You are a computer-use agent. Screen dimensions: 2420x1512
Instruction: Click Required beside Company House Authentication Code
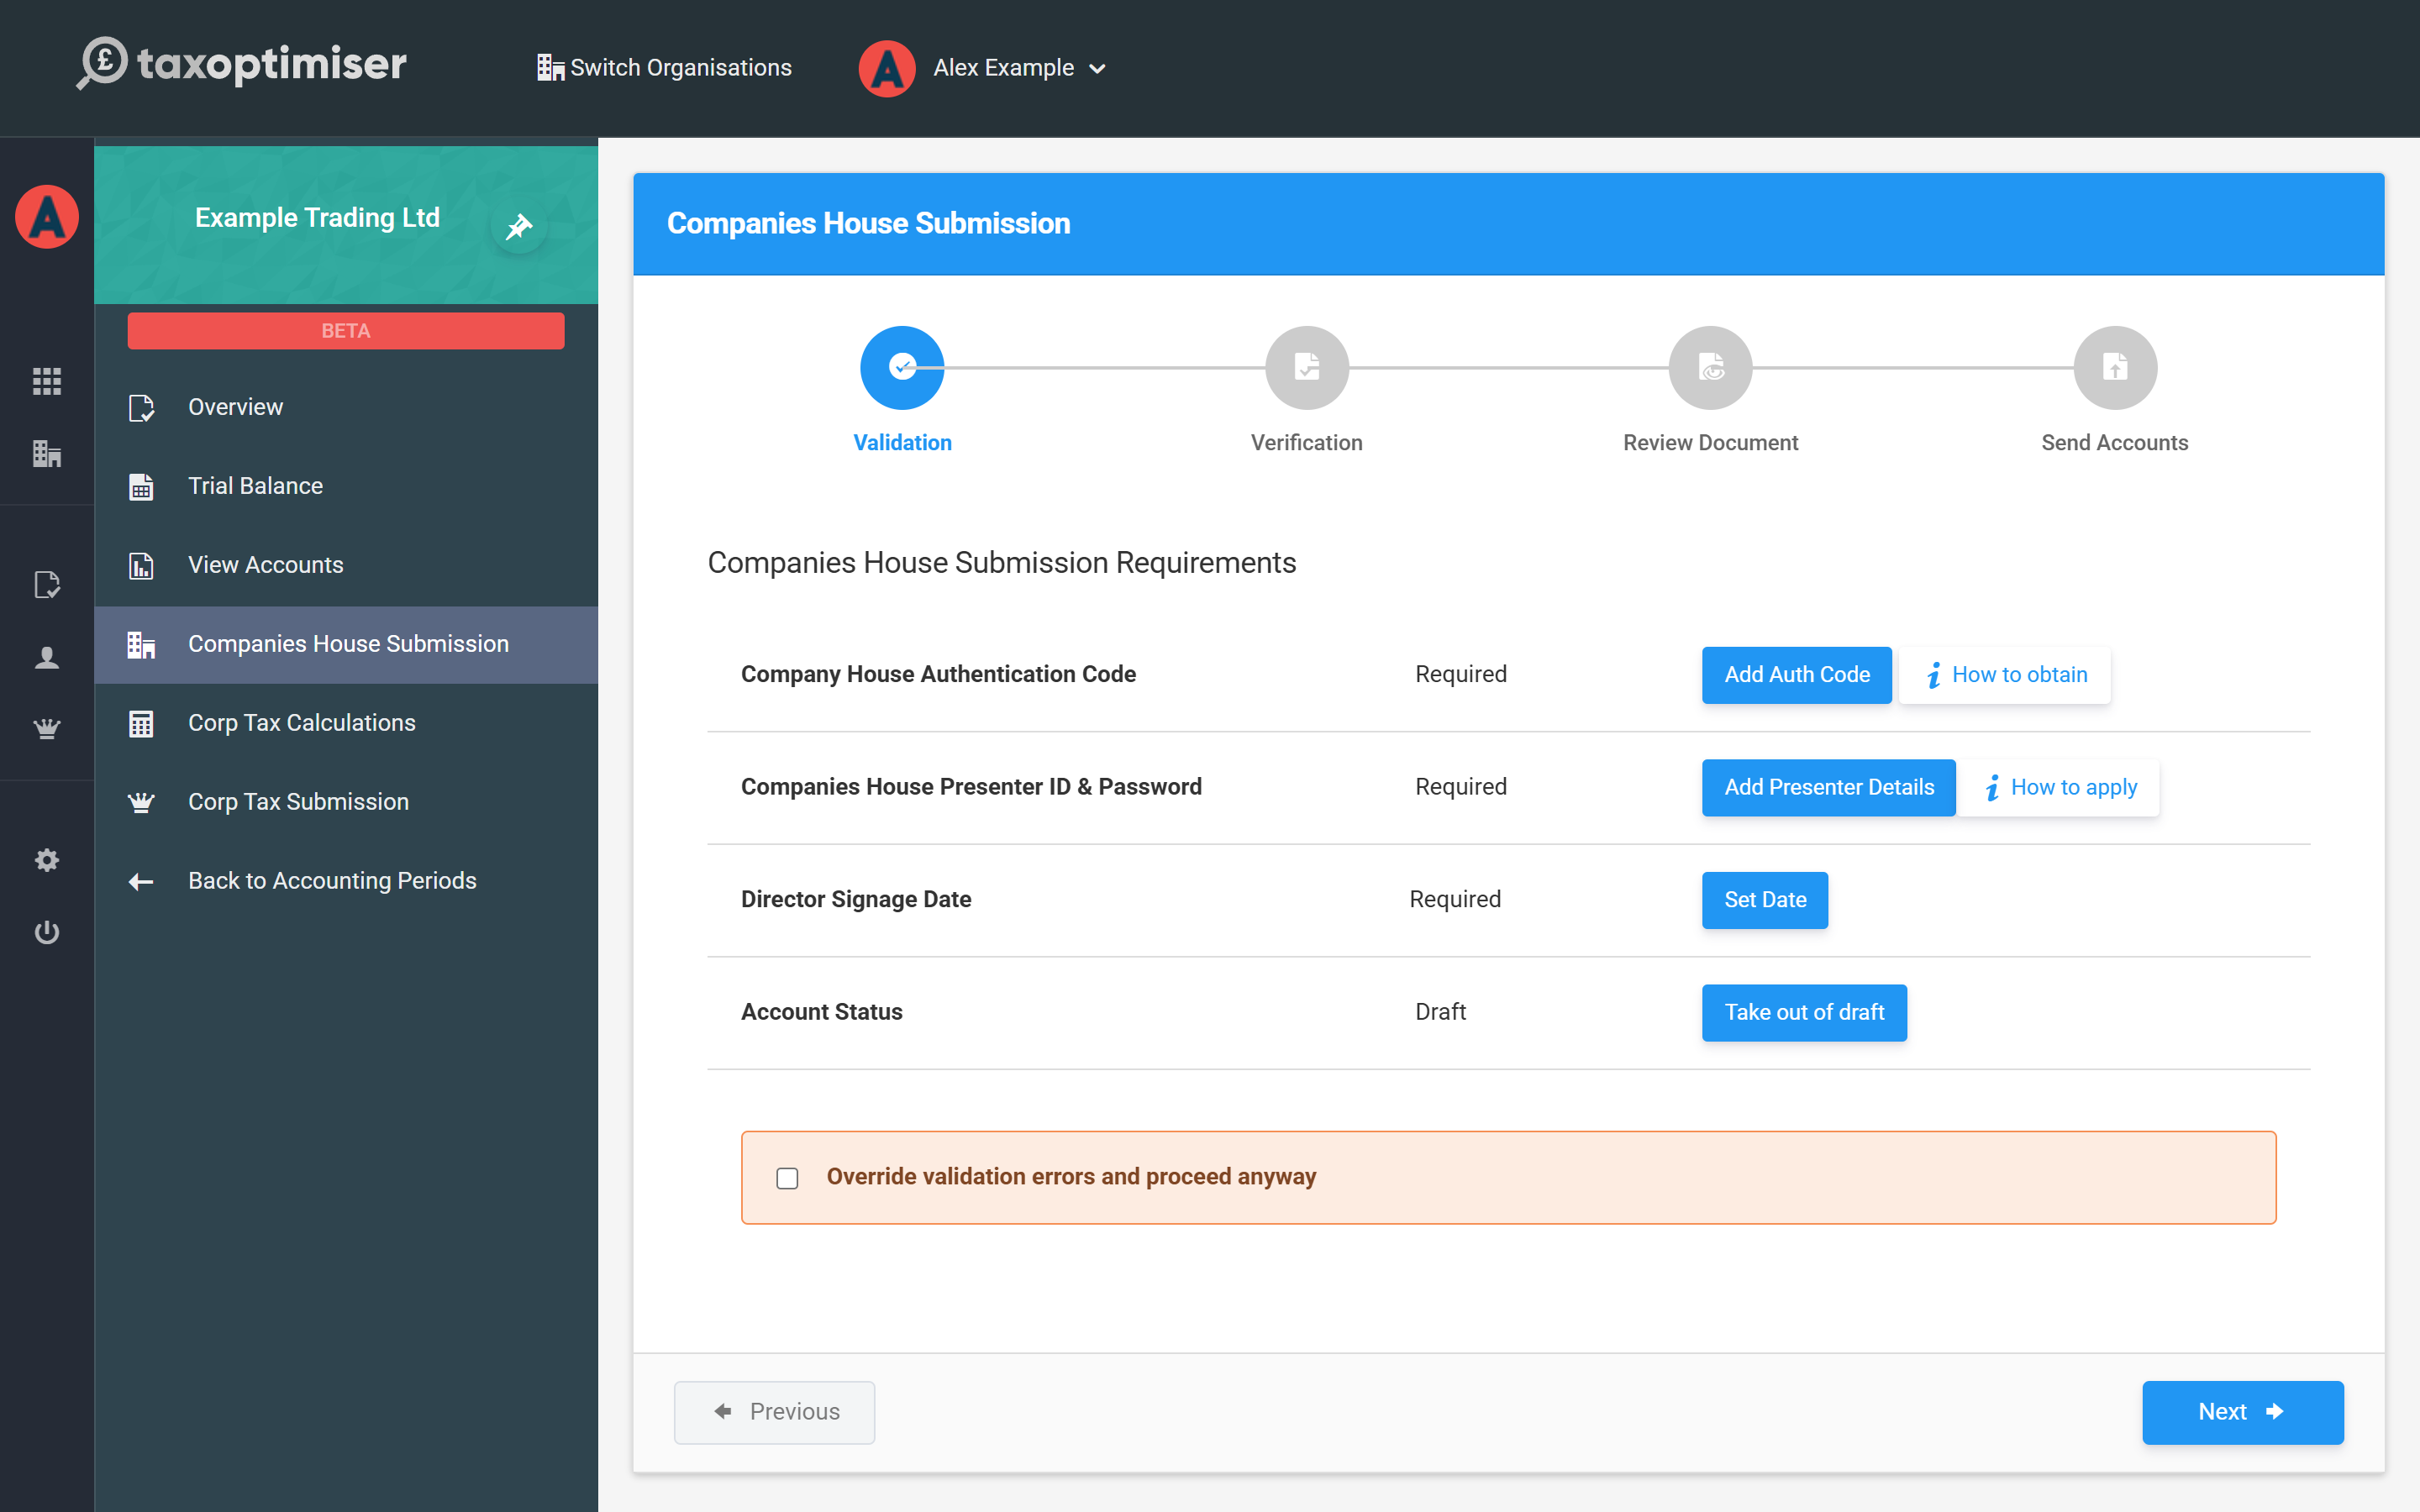(x=1461, y=674)
